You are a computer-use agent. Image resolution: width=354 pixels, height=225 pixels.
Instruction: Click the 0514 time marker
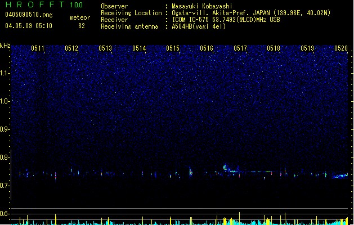[x=139, y=48]
